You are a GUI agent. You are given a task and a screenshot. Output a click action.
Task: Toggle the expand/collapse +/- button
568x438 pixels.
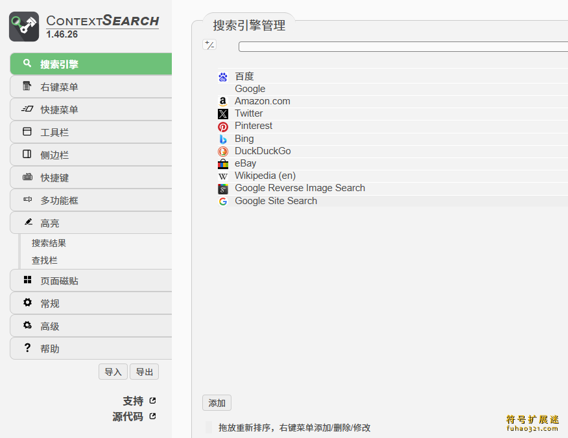209,45
